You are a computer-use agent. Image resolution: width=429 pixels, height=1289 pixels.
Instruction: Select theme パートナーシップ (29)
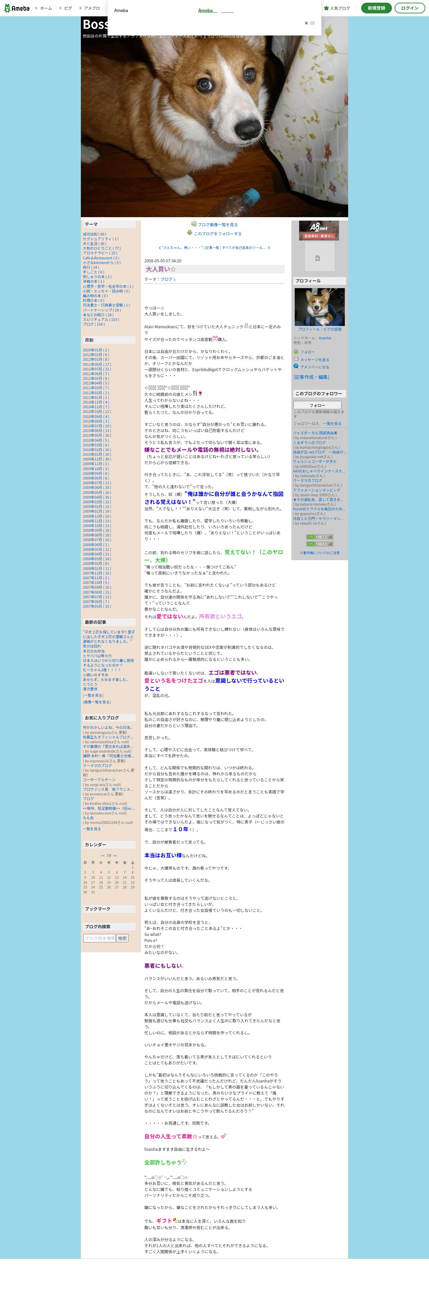point(102,310)
